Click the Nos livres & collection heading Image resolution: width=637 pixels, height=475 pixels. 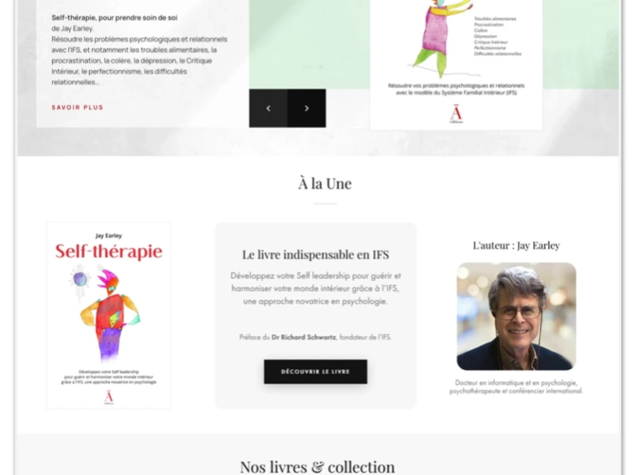click(317, 466)
